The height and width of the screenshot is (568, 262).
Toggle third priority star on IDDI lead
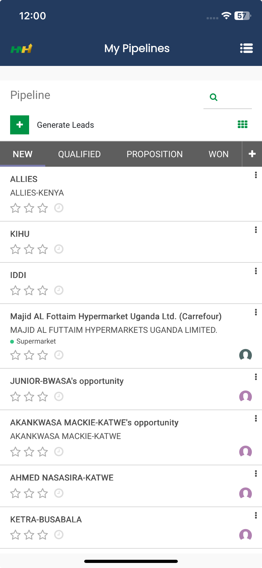click(x=43, y=290)
